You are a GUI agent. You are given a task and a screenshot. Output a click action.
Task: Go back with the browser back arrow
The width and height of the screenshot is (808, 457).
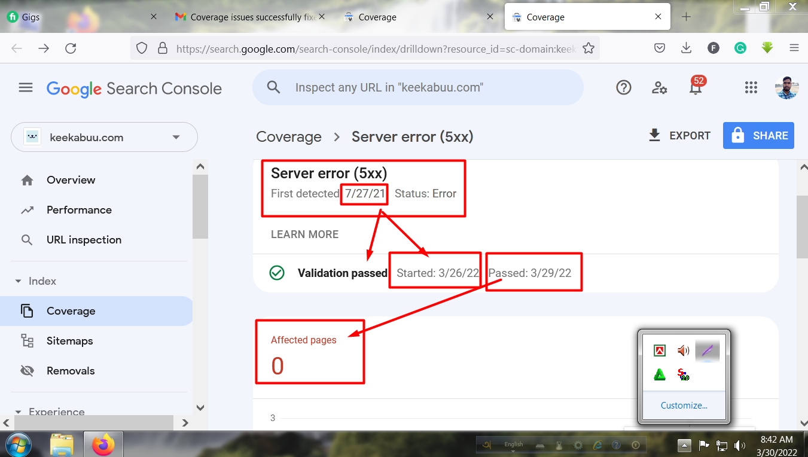(x=17, y=48)
